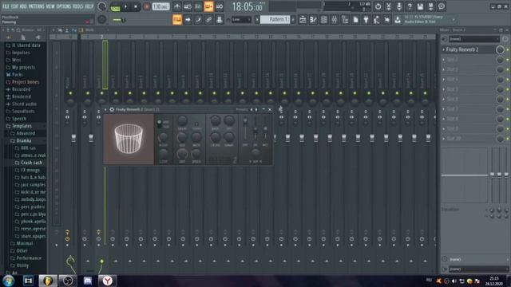Click the Record button
The height and width of the screenshot is (287, 511).
tap(147, 6)
